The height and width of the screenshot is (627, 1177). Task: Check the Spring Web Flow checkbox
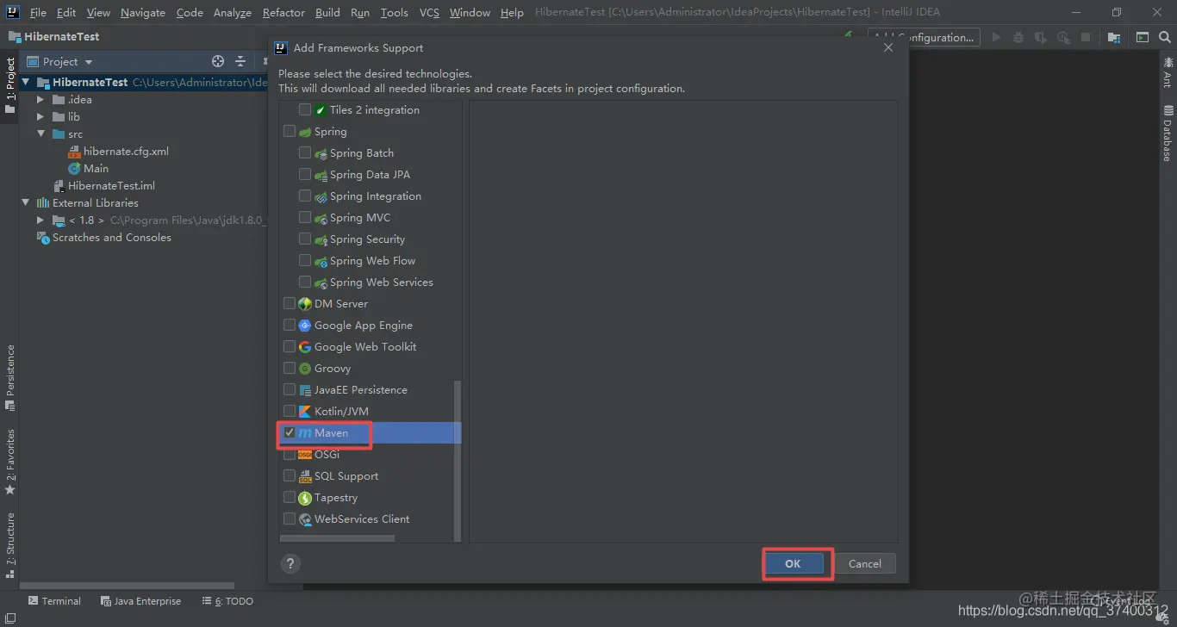pos(305,261)
